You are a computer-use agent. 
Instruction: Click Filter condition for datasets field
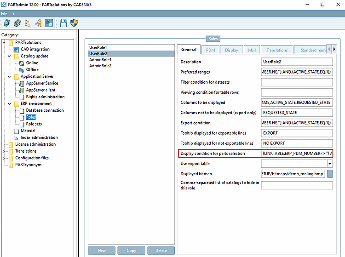coord(297,82)
